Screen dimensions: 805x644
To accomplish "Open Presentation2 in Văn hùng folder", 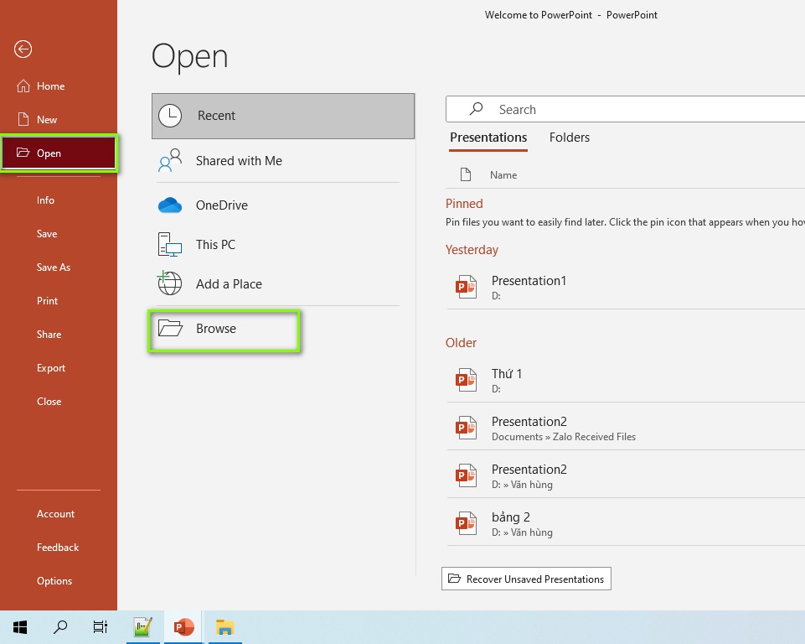I will (626, 476).
